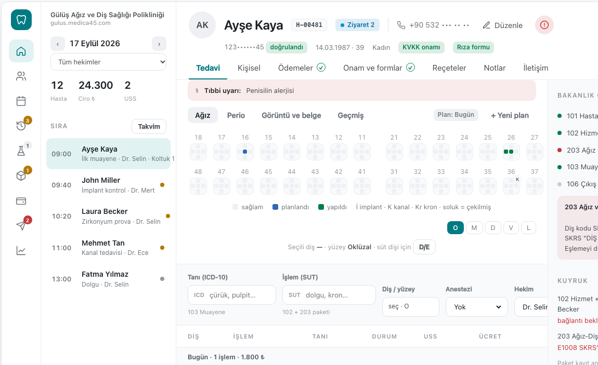Select the M mesial surface toggle
The width and height of the screenshot is (598, 365).
(x=474, y=227)
